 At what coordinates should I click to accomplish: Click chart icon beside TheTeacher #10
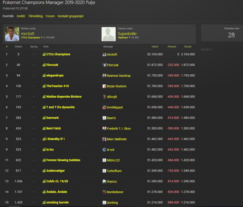click(x=44, y=86)
